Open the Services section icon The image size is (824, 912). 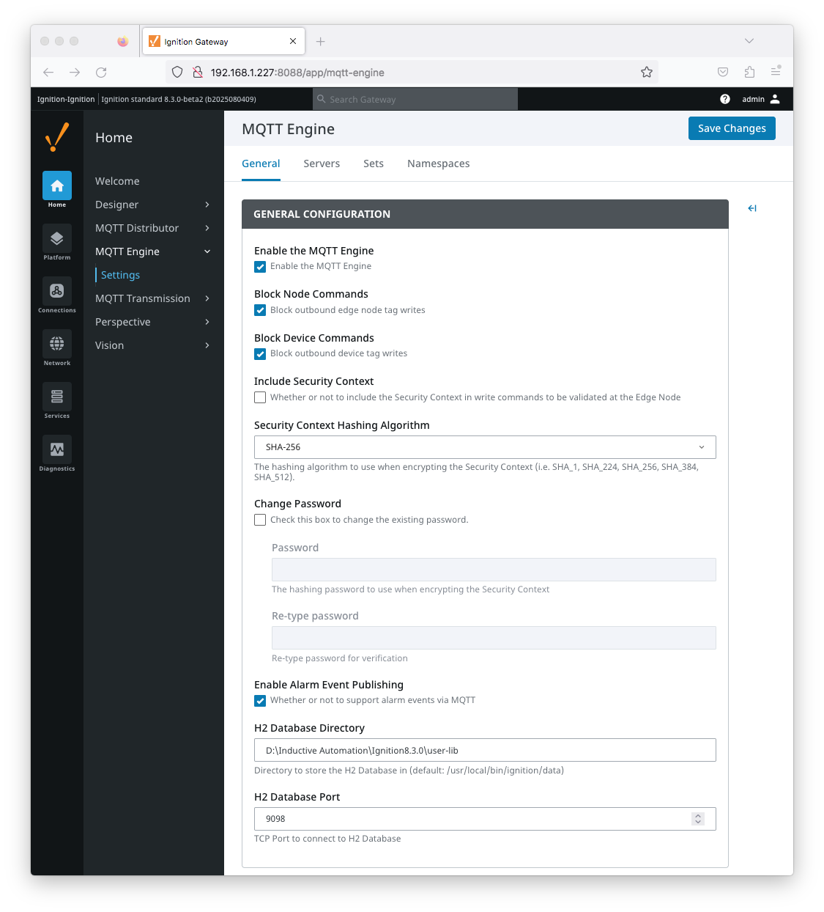coord(57,397)
